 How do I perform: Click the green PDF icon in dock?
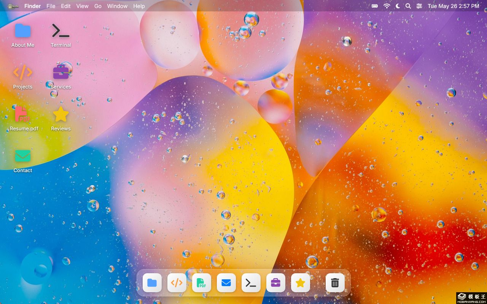click(202, 283)
